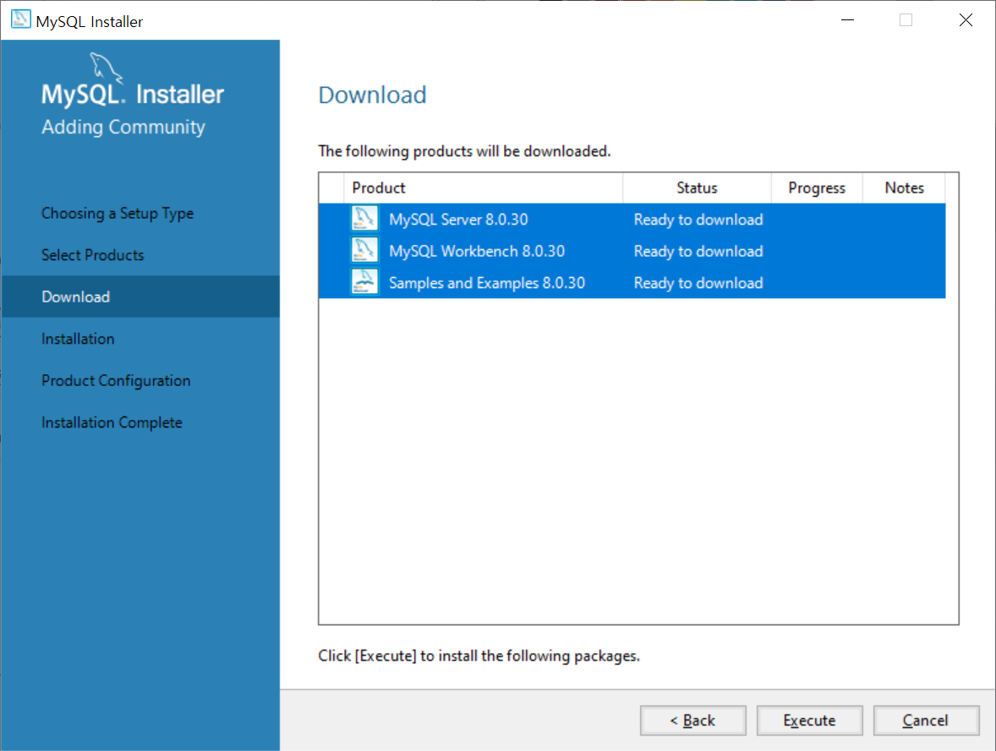This screenshot has height=751, width=996.
Task: Cancel the installer wizard
Action: 926,721
